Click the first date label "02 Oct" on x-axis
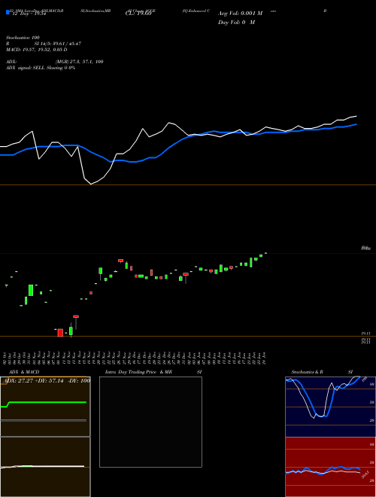The width and height of the screenshot is (376, 497). [6, 358]
